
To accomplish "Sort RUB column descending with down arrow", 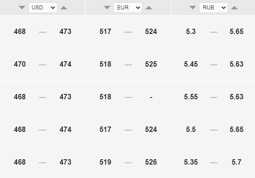I will (193, 8).
